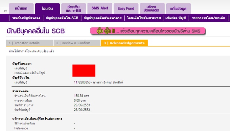Click the ค่าธรรมเนียม fee label
The width and height of the screenshot is (230, 131).
tap(23, 101)
